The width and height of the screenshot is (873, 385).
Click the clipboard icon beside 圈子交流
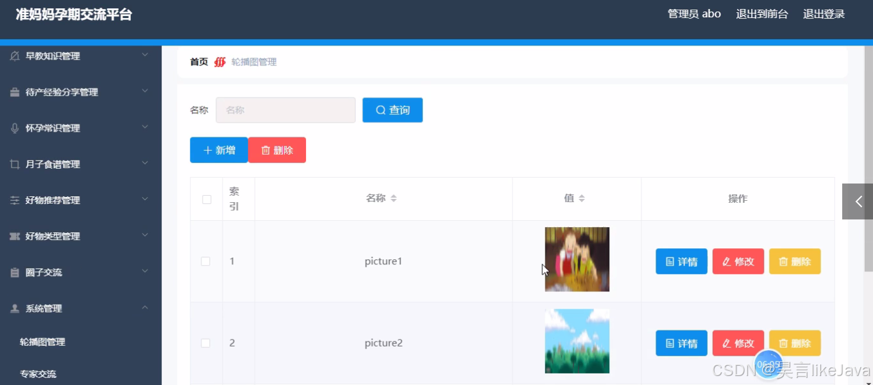[15, 273]
